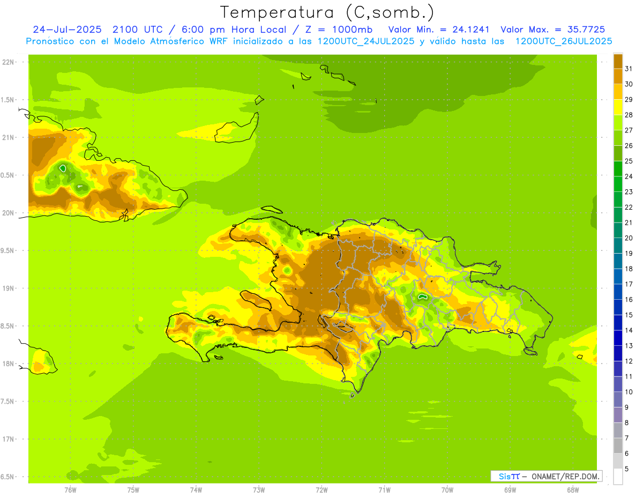Click the '28' value on the color scale
643x497 pixels.
629,115
